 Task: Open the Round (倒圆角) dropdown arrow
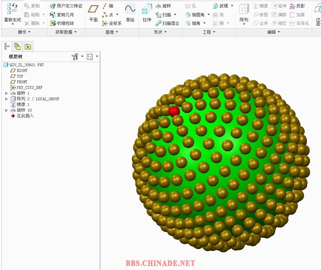209,15
